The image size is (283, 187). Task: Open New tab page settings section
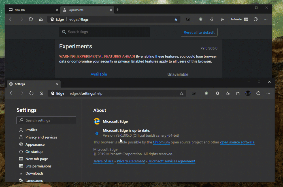pos(33,159)
